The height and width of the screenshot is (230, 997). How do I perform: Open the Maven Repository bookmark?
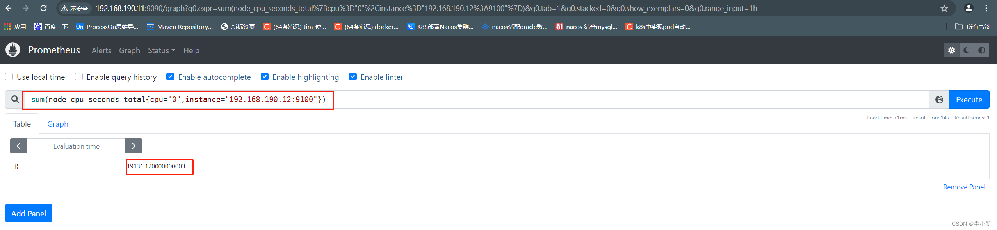(x=180, y=27)
